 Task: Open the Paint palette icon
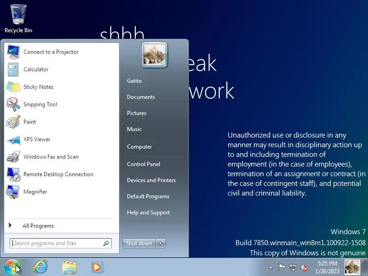(13, 122)
